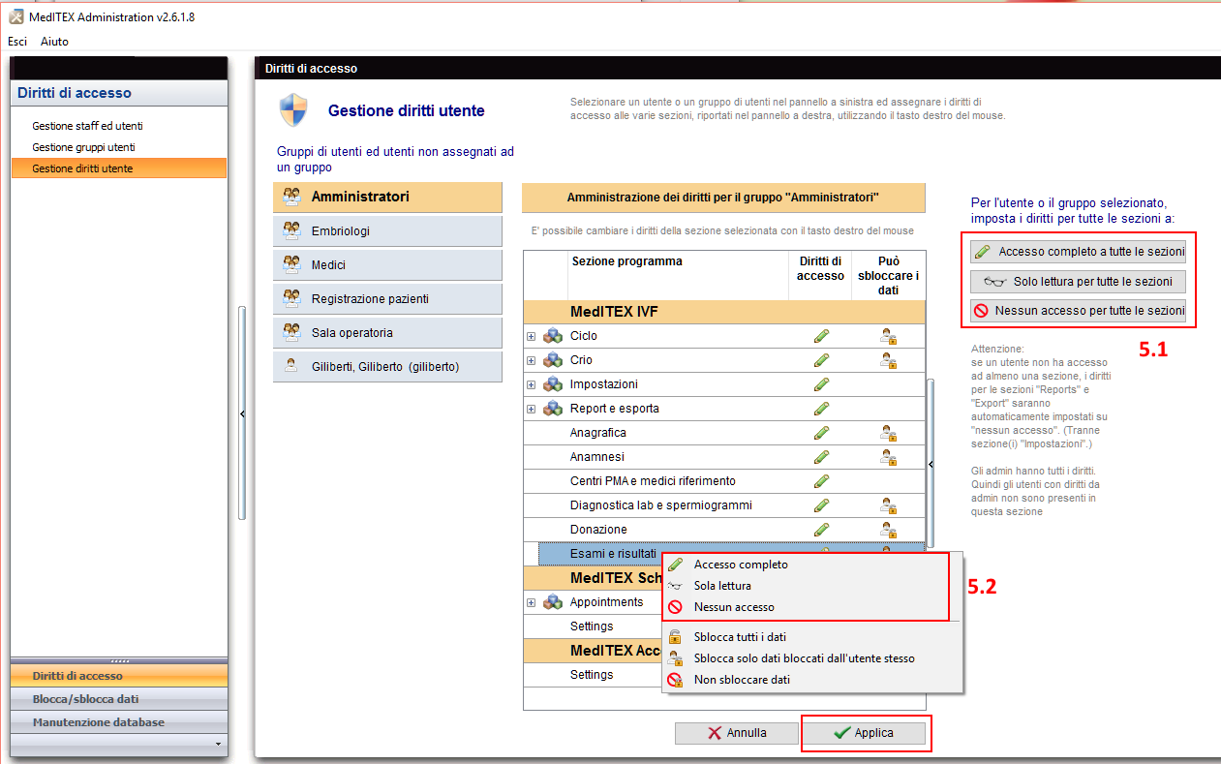Click the pencil access icon for Impostazioni
Image resolution: width=1221 pixels, height=764 pixels.
[821, 384]
